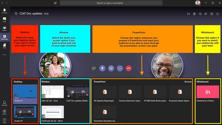Open the profile avatar menu
Image resolution: width=222 pixels, height=125 pixels.
click(198, 3)
